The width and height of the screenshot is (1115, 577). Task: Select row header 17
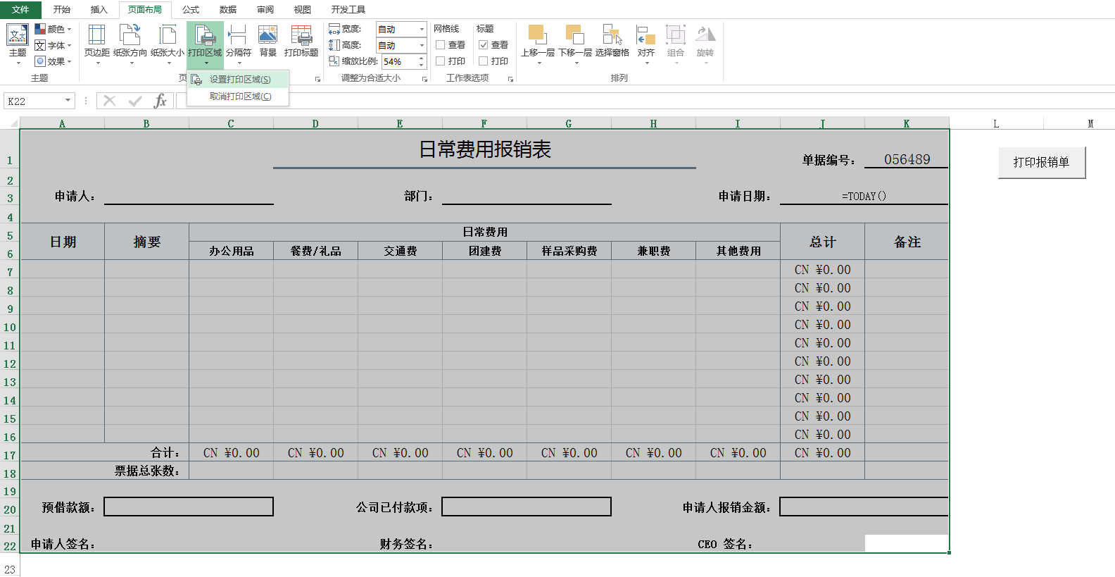[10, 455]
